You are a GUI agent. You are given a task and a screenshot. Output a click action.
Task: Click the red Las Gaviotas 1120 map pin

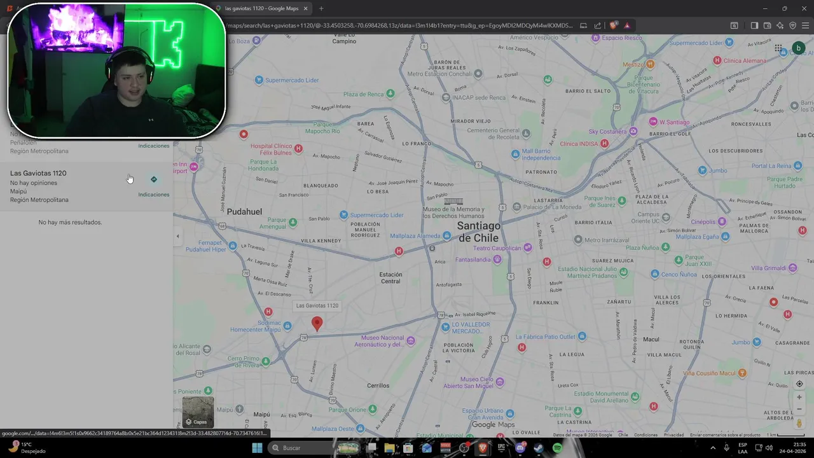coord(317,324)
